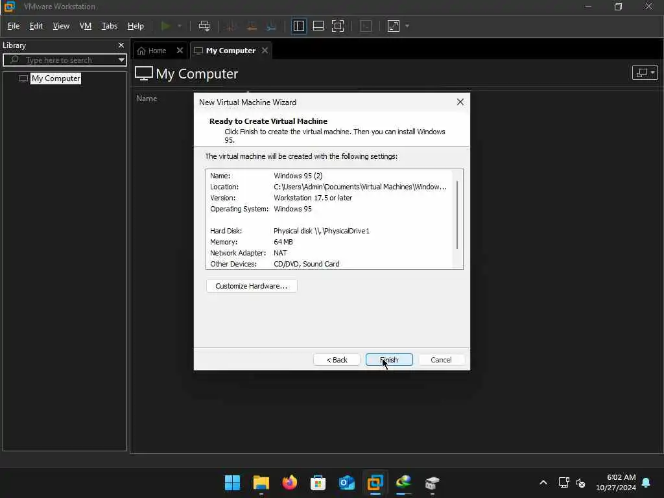The width and height of the screenshot is (664, 498).
Task: Open Customize Hardware settings
Action: (252, 286)
